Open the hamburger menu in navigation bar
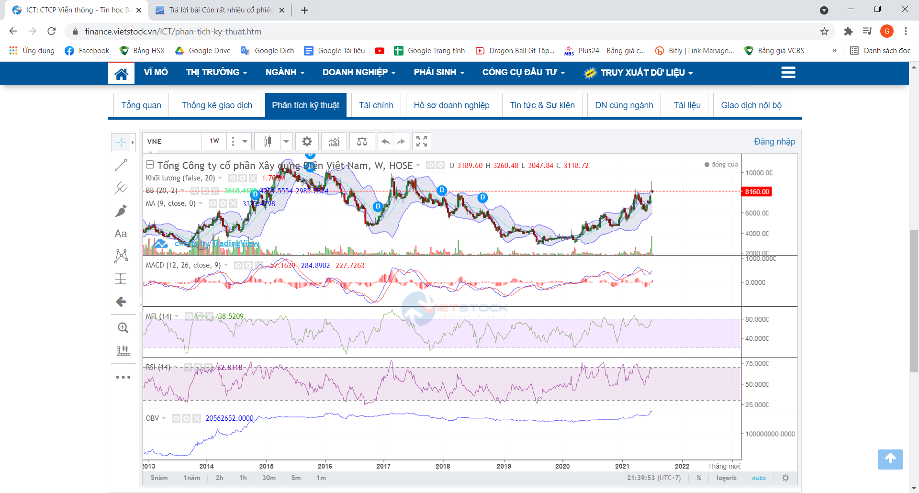919x493 pixels. (788, 73)
